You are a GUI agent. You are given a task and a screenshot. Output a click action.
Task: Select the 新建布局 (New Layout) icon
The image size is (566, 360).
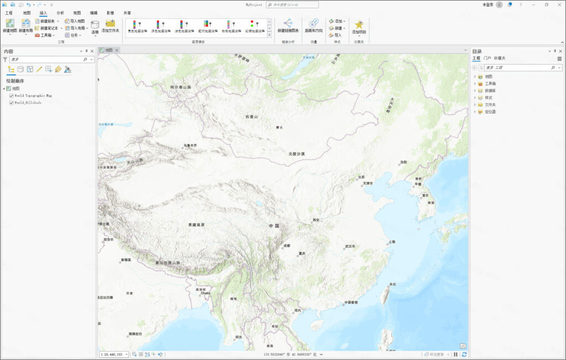point(26,23)
